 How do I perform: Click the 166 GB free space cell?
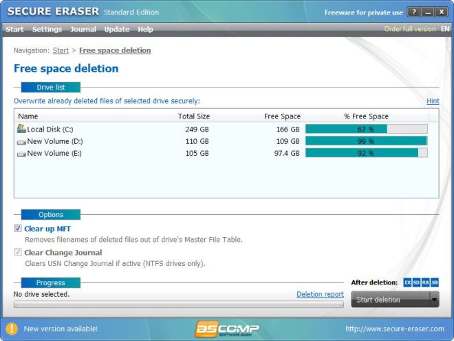coord(288,130)
